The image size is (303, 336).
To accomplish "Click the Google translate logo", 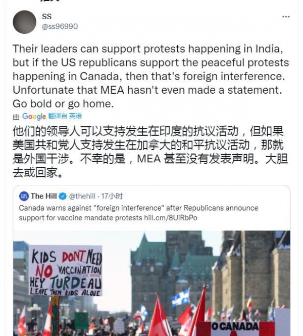I will [34, 116].
